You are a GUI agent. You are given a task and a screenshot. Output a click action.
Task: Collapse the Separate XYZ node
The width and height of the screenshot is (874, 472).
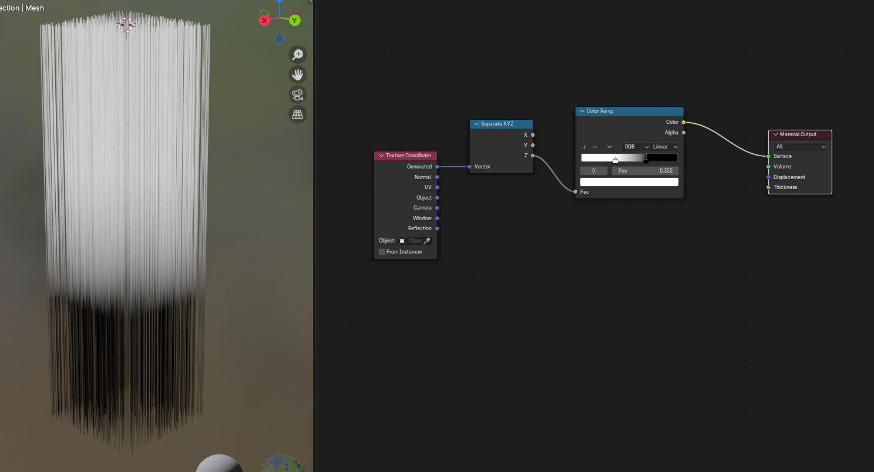point(476,124)
